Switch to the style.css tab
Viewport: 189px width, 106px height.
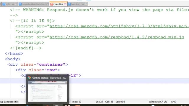click(10, 4)
